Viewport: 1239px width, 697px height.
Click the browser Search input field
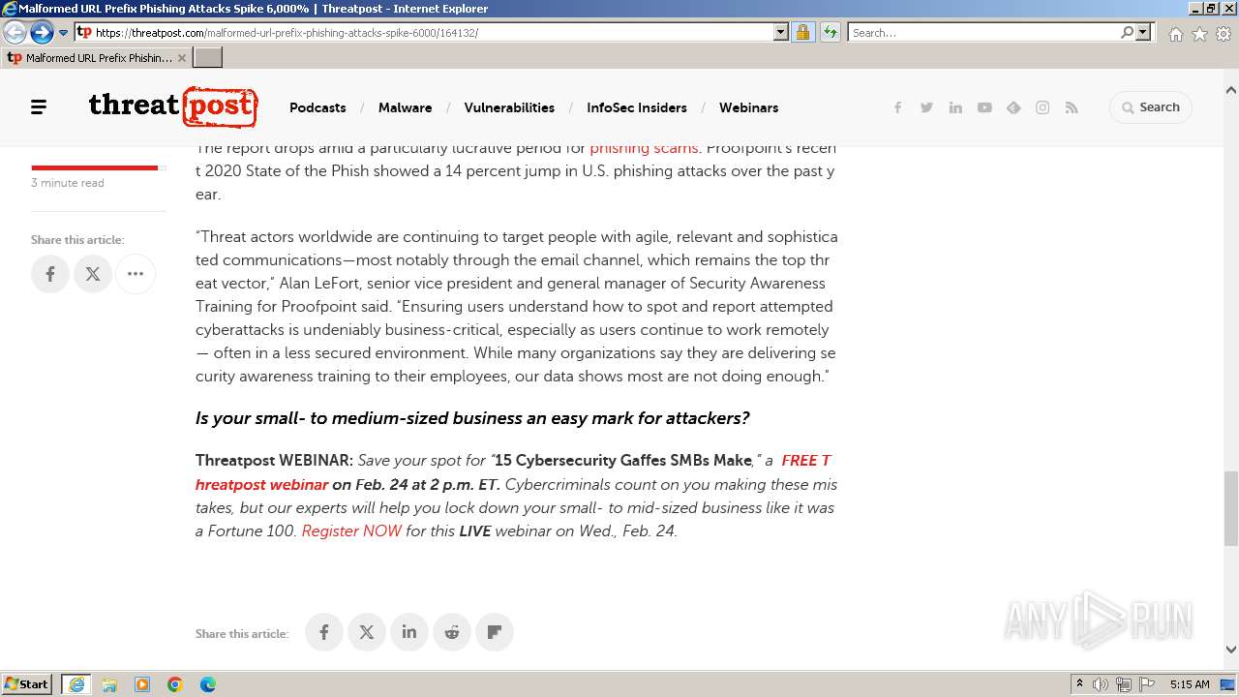(984, 32)
